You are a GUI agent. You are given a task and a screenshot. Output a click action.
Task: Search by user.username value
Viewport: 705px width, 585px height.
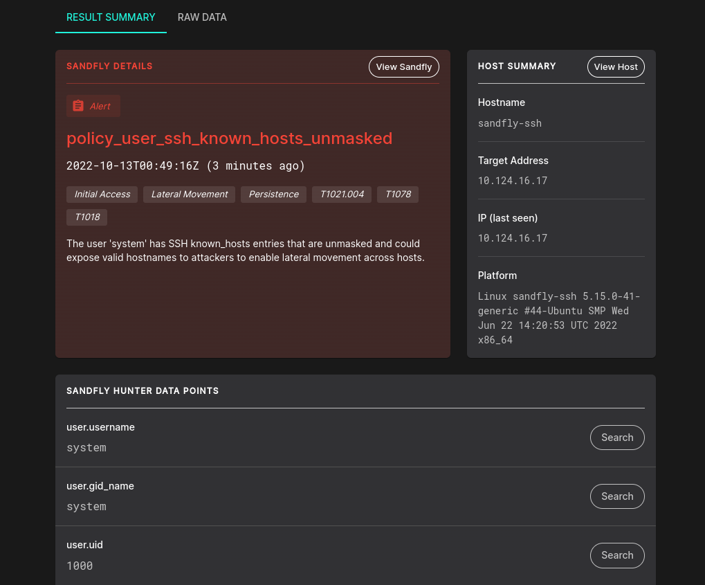617,438
